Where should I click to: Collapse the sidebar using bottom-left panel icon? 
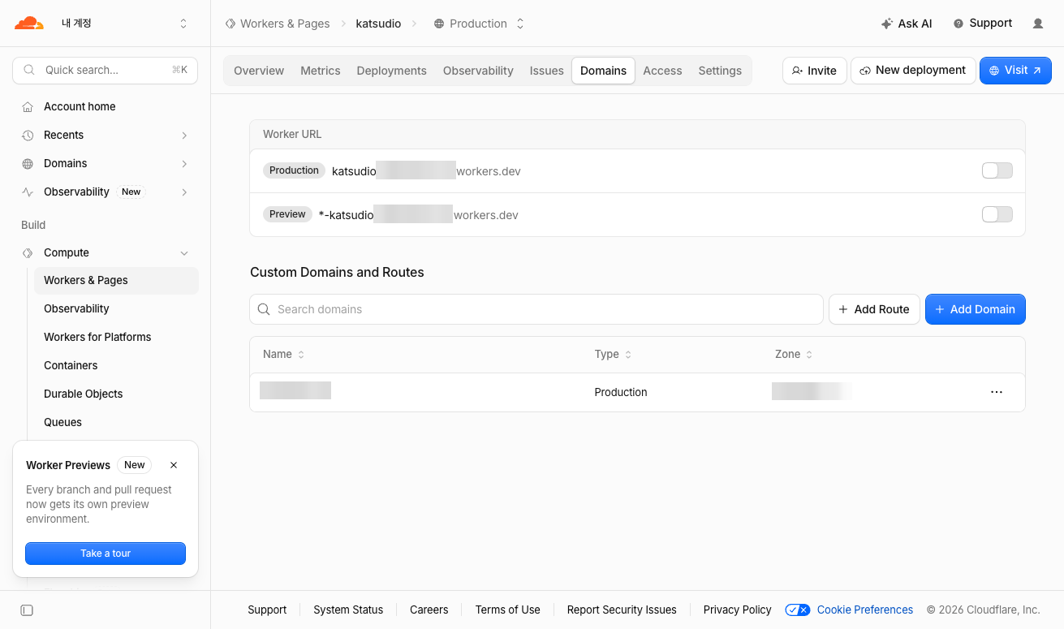(27, 610)
